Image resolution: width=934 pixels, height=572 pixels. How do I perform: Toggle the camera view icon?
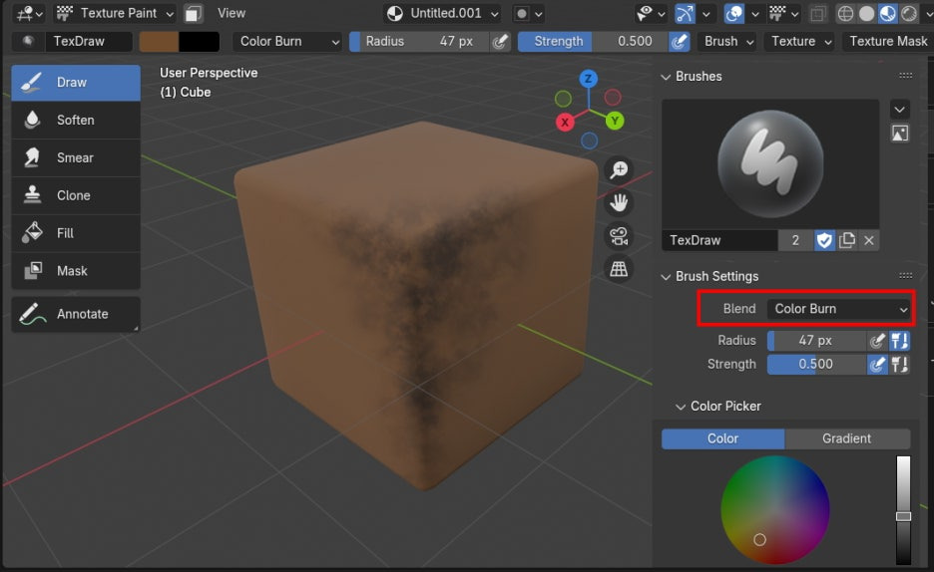point(619,236)
